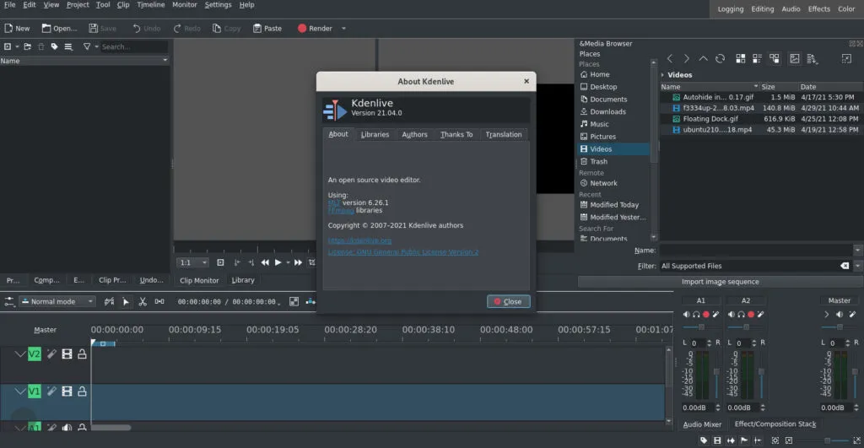Open Videos place in Media Browser sidebar
This screenshot has height=448, width=864.
click(601, 149)
